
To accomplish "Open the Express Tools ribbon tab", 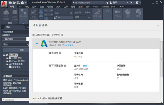I will tap(108, 7).
